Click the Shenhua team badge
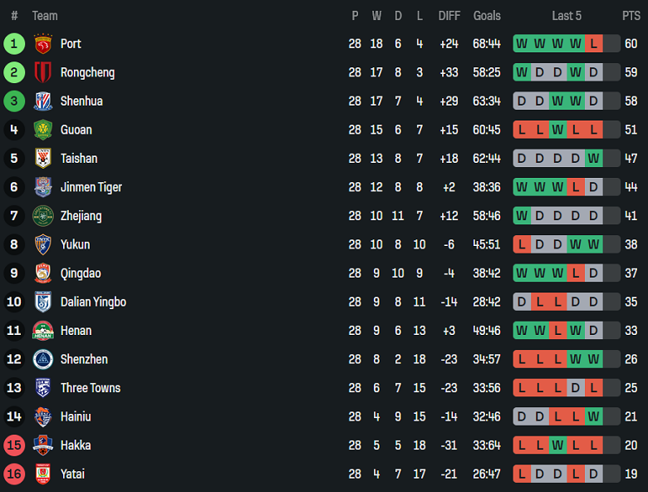This screenshot has width=648, height=492. (x=43, y=101)
